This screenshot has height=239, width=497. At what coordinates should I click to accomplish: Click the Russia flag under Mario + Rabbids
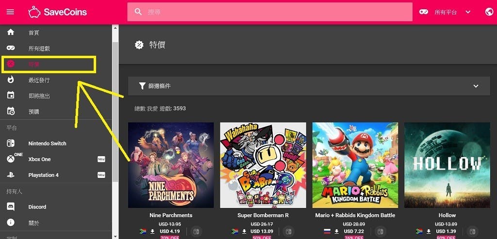[x=327, y=231]
